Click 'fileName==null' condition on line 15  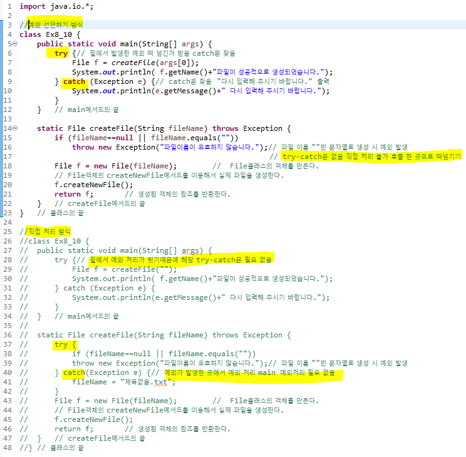103,138
